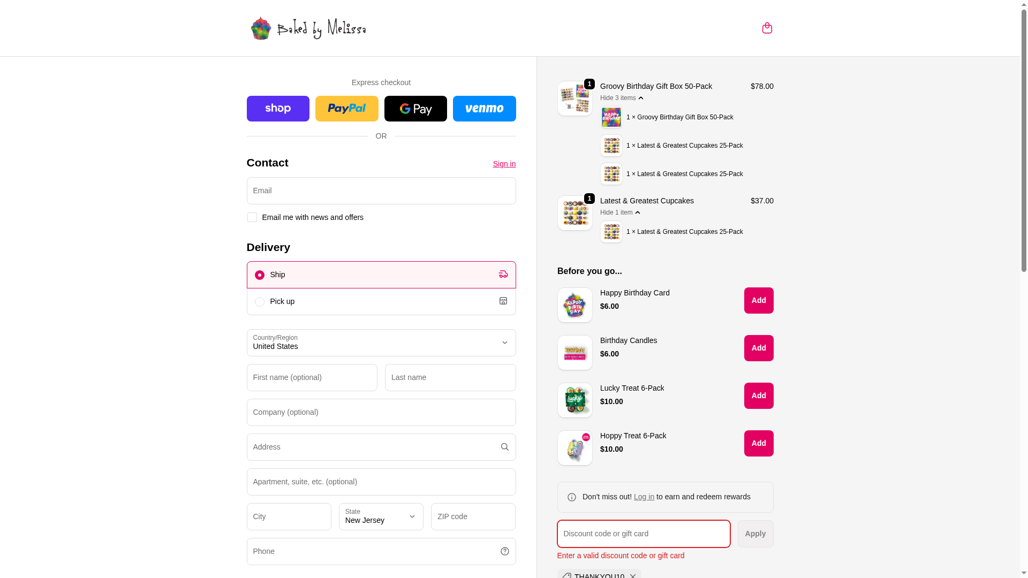Screen dimensions: 1028x578
Task: Remove the THANKYOU10 discount code tag
Action: tap(633, 575)
